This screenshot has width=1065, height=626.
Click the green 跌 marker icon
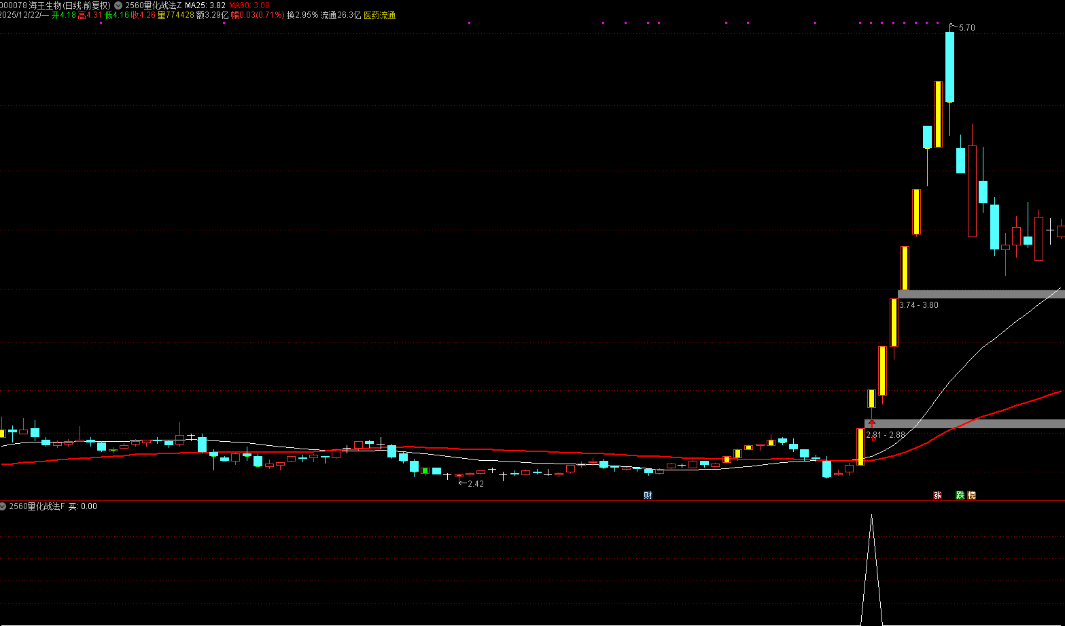960,495
